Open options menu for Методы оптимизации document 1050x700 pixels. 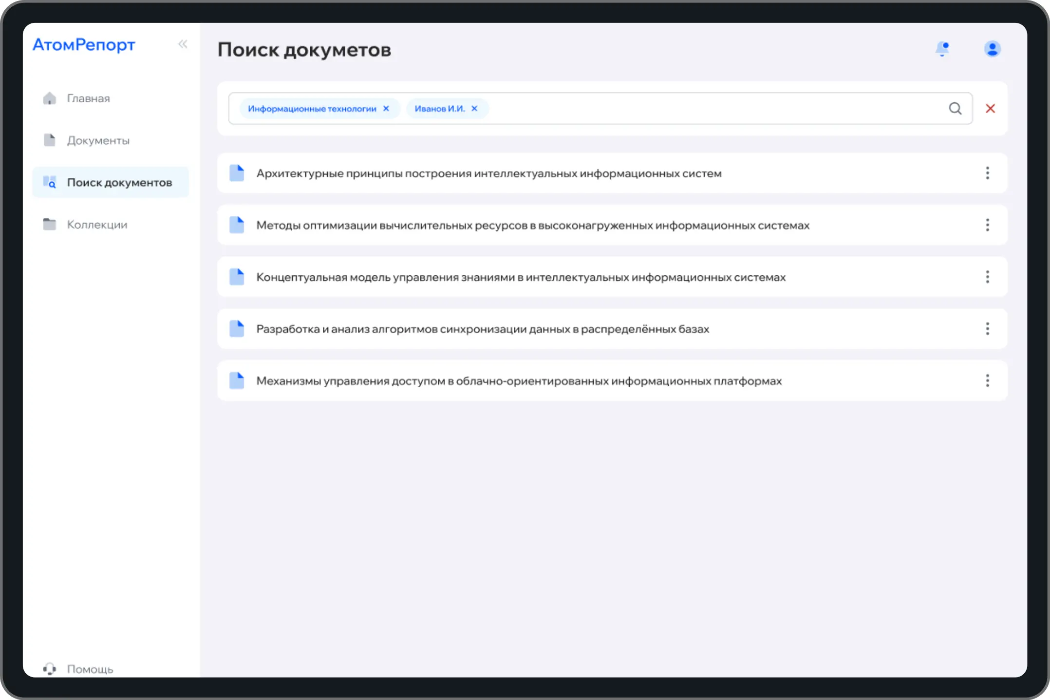click(987, 225)
